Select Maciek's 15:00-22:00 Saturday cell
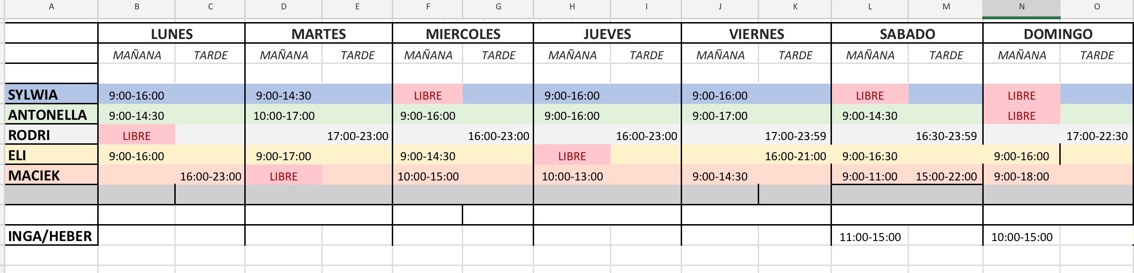 point(946,177)
